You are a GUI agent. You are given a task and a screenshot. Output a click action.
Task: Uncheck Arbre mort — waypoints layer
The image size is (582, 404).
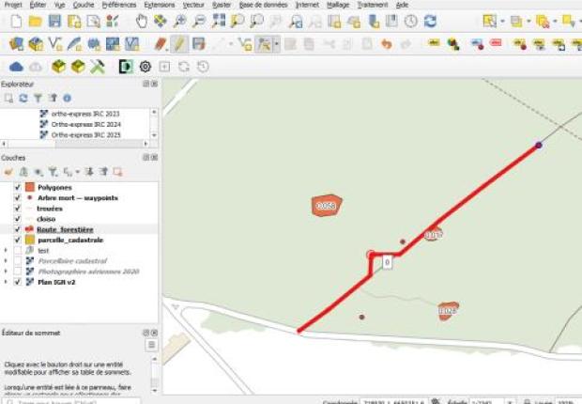pos(17,197)
